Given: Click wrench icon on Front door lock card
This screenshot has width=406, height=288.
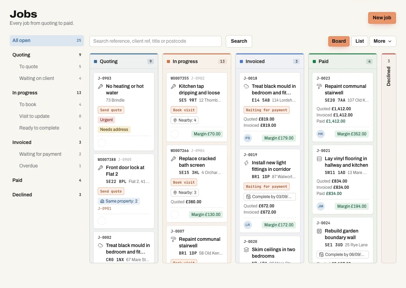Looking at the screenshot, I should click(100, 168).
